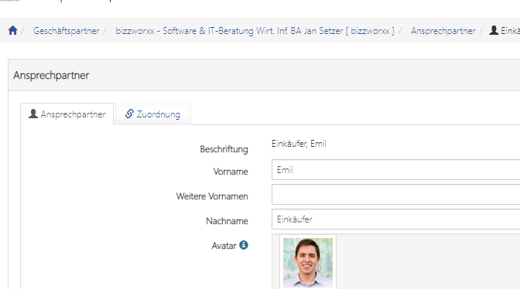Click the chain link icon on Zuordnung tab
This screenshot has height=289, width=520.
click(x=129, y=114)
